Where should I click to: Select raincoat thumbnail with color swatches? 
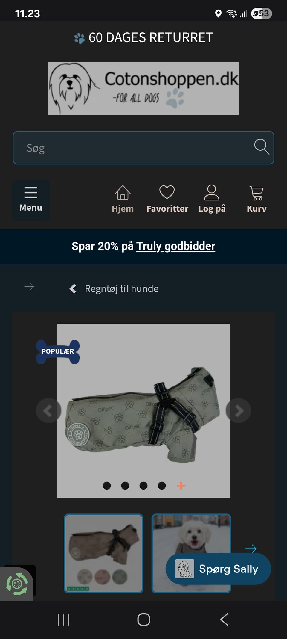tap(104, 554)
